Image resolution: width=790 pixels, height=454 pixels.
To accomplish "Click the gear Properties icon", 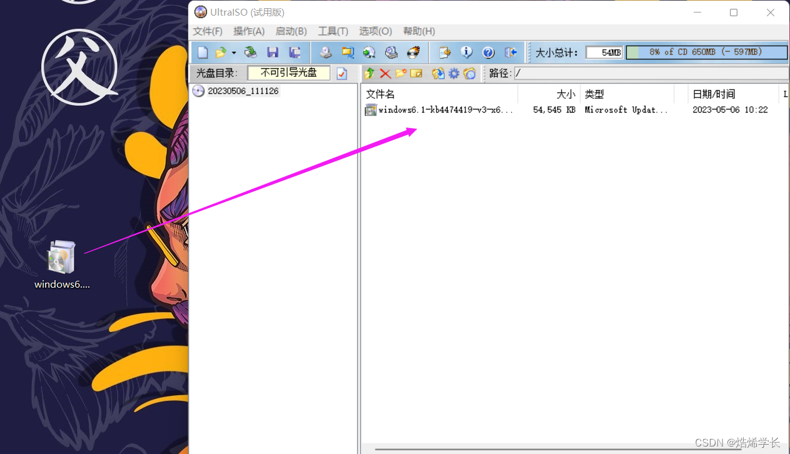I will coord(453,73).
